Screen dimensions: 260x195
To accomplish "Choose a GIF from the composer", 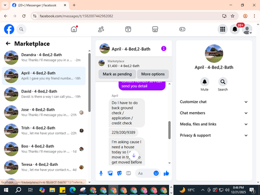I will pos(128,173).
